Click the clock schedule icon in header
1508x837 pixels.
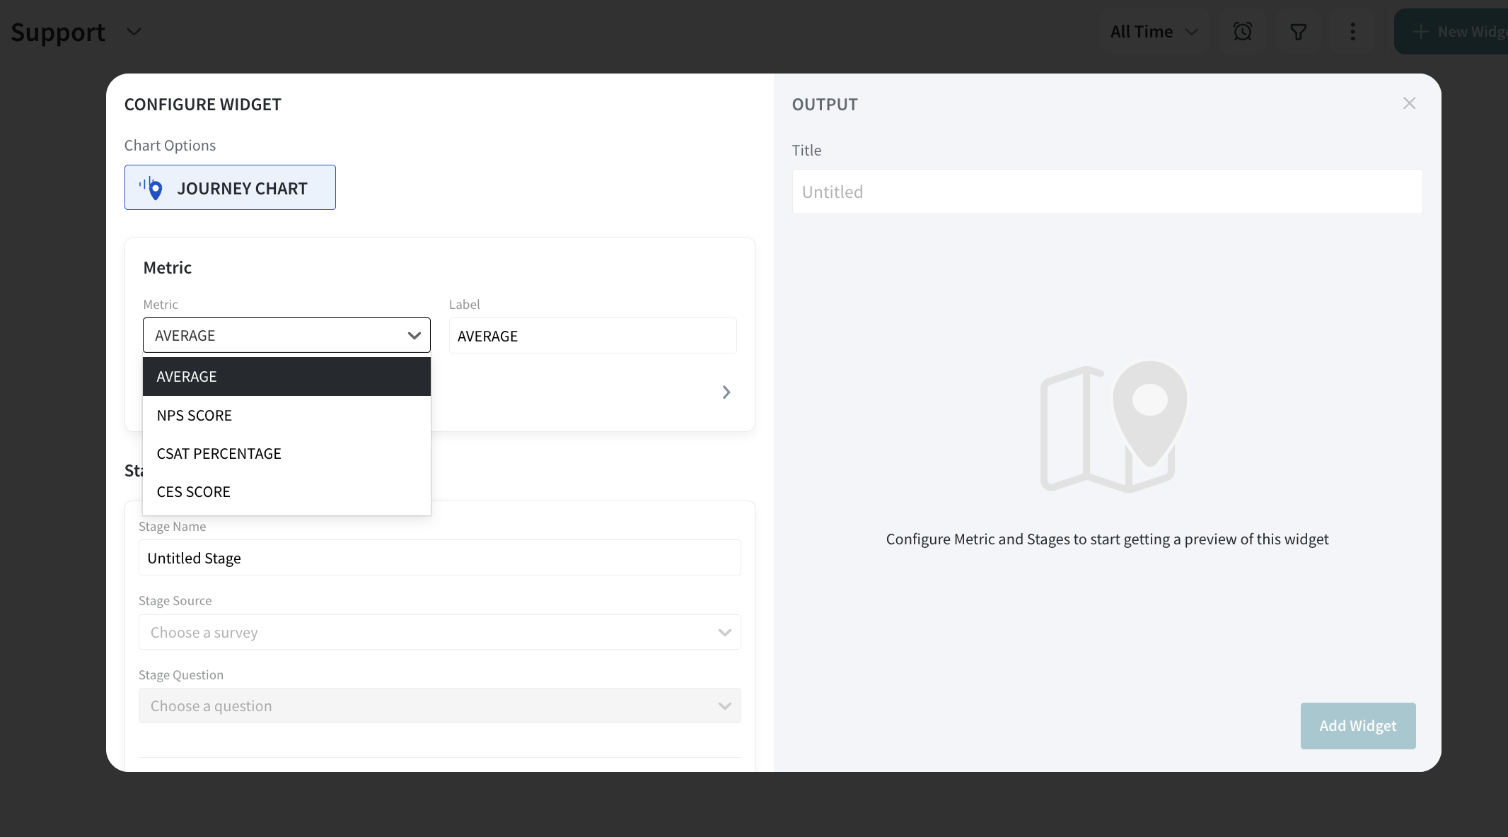(x=1243, y=32)
